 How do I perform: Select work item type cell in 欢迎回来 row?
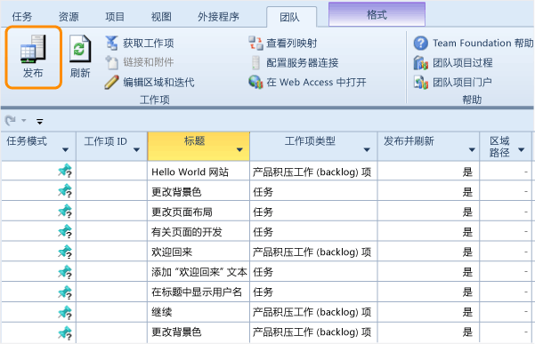tap(313, 252)
